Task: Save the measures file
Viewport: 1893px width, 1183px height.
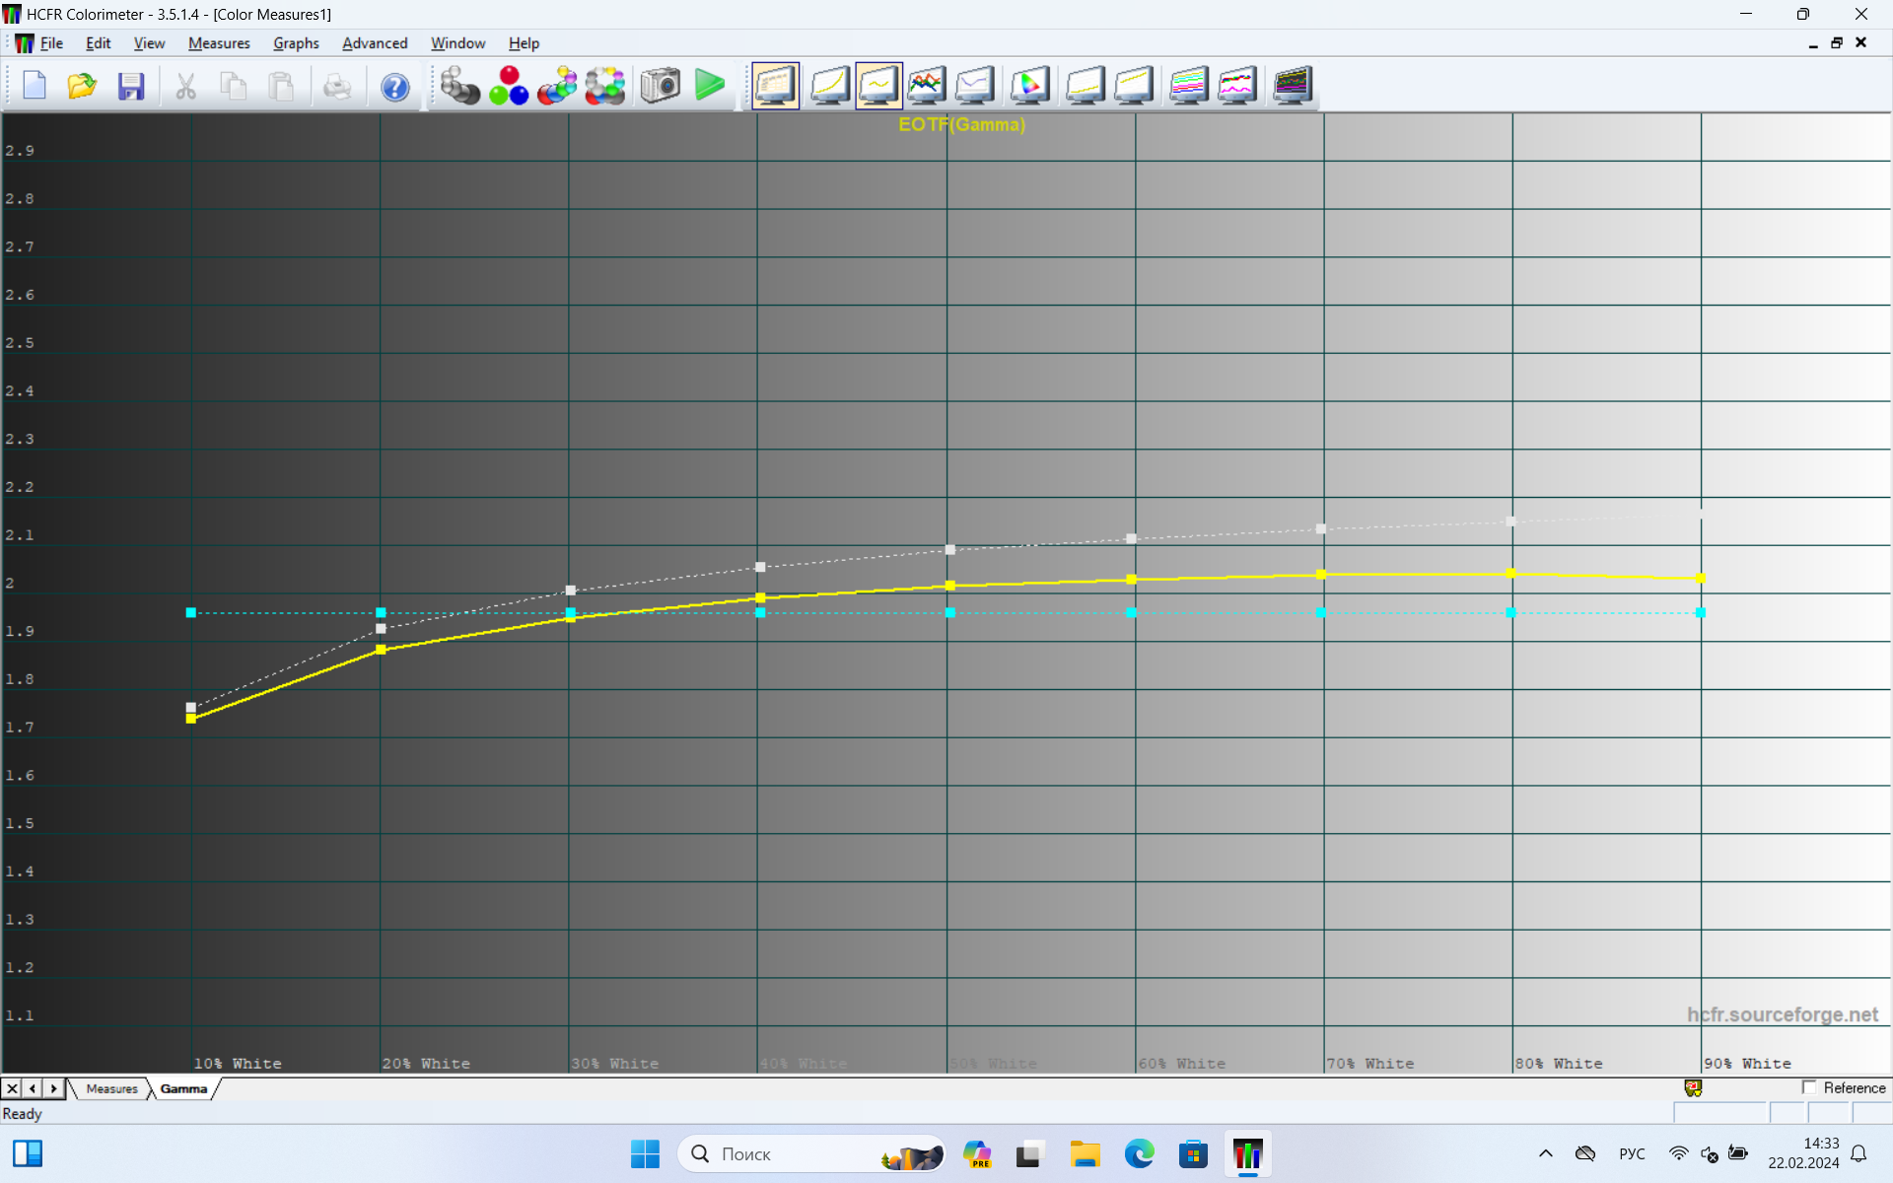Action: (131, 87)
